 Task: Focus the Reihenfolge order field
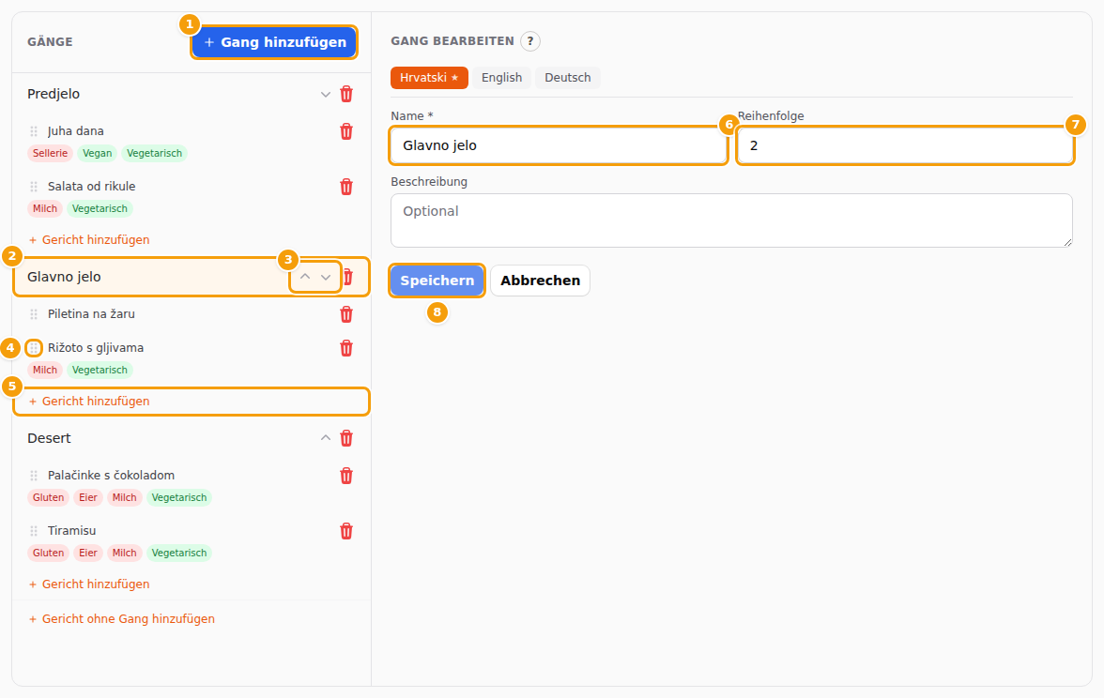(x=905, y=145)
